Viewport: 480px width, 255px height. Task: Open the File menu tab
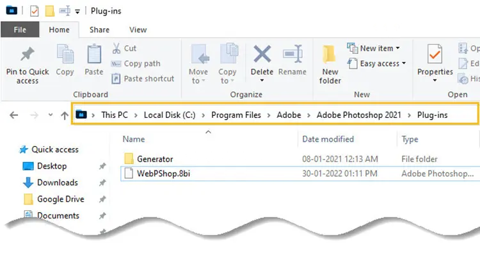point(20,29)
